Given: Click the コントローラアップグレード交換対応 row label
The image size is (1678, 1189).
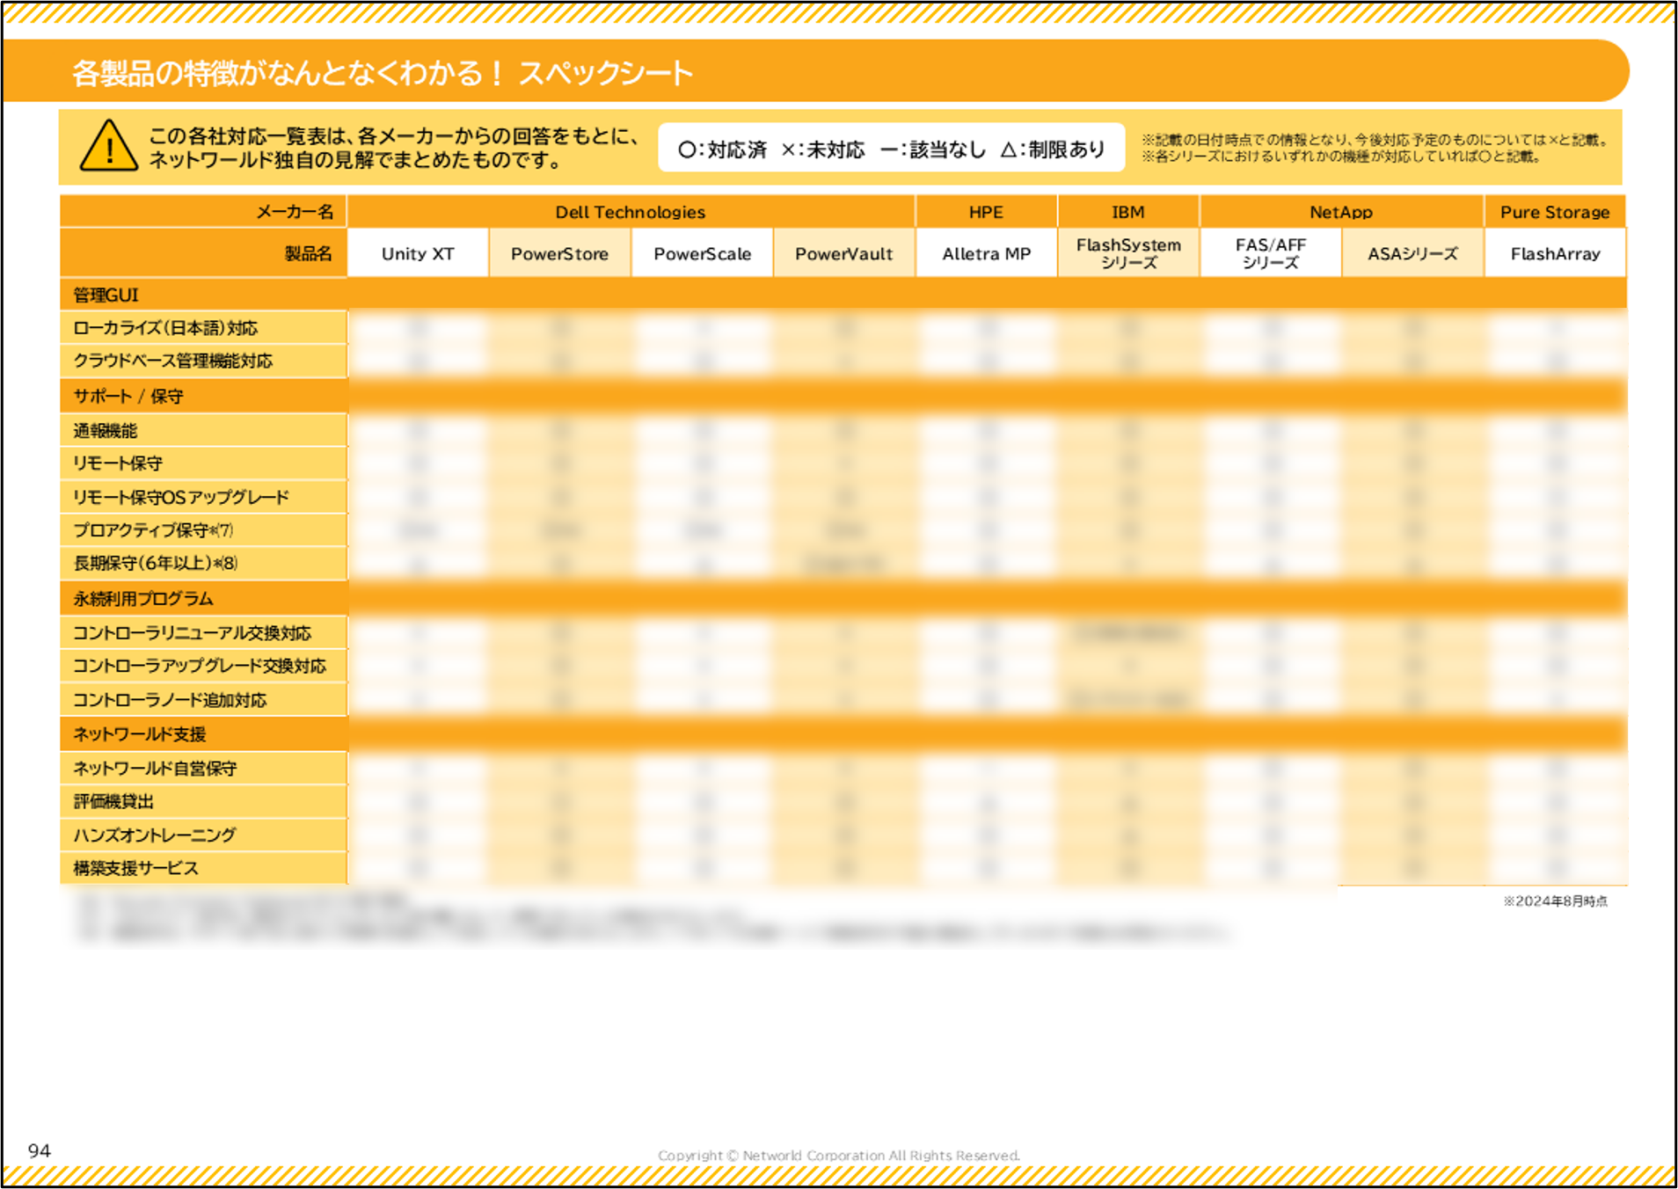Looking at the screenshot, I should pyautogui.click(x=203, y=666).
